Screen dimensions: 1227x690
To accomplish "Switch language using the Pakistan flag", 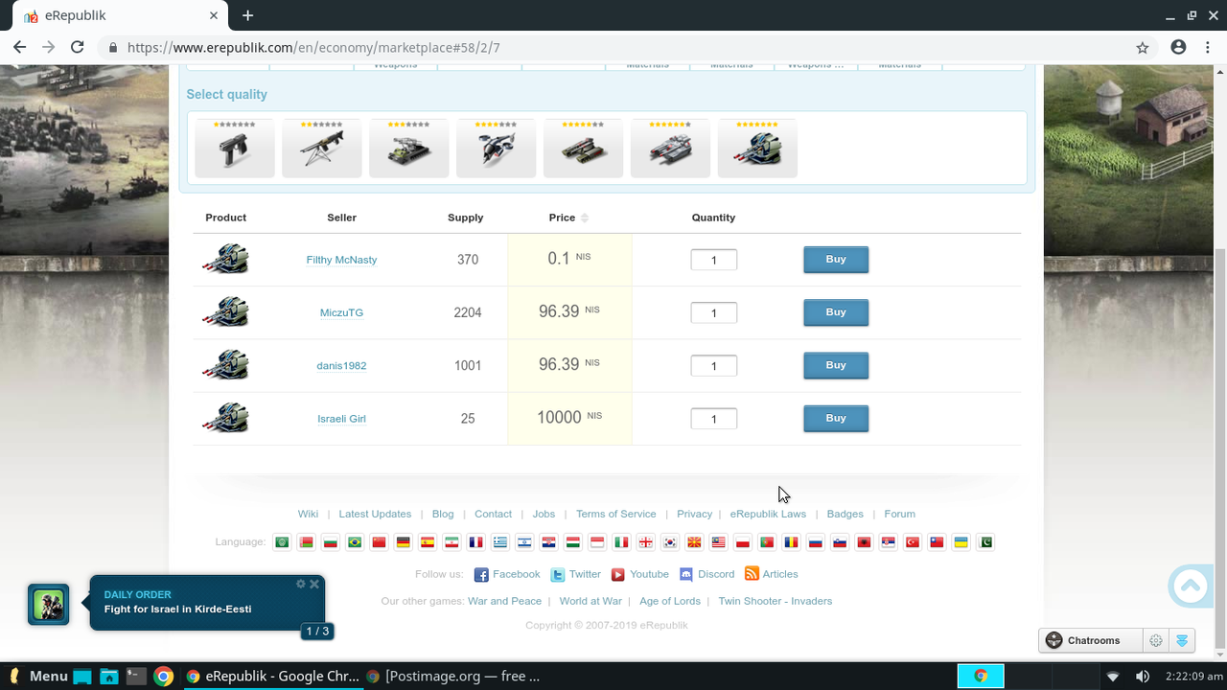I will pos(985,542).
